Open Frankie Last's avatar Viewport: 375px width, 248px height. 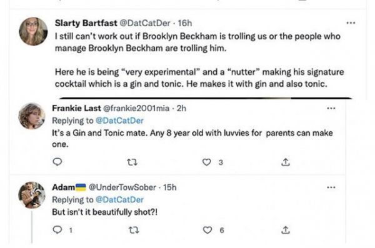pyautogui.click(x=32, y=116)
